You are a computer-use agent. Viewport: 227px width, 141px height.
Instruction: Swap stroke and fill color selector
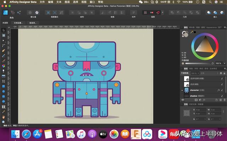tap(187, 32)
